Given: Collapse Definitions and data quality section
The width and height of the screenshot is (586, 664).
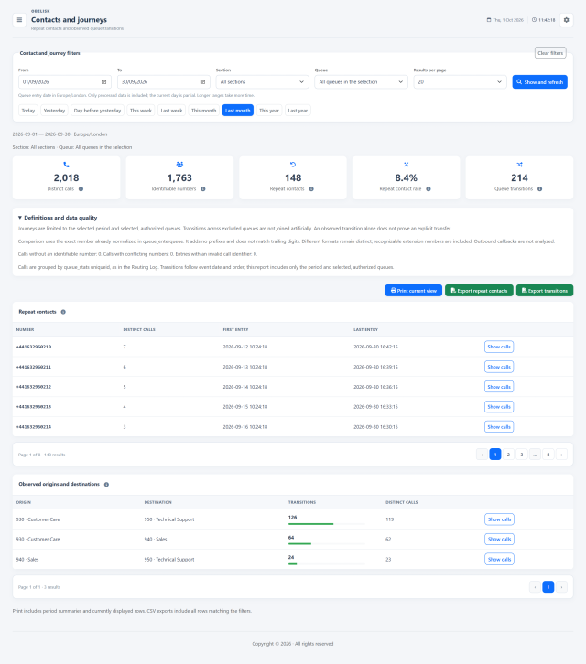Looking at the screenshot, I should pos(58,218).
